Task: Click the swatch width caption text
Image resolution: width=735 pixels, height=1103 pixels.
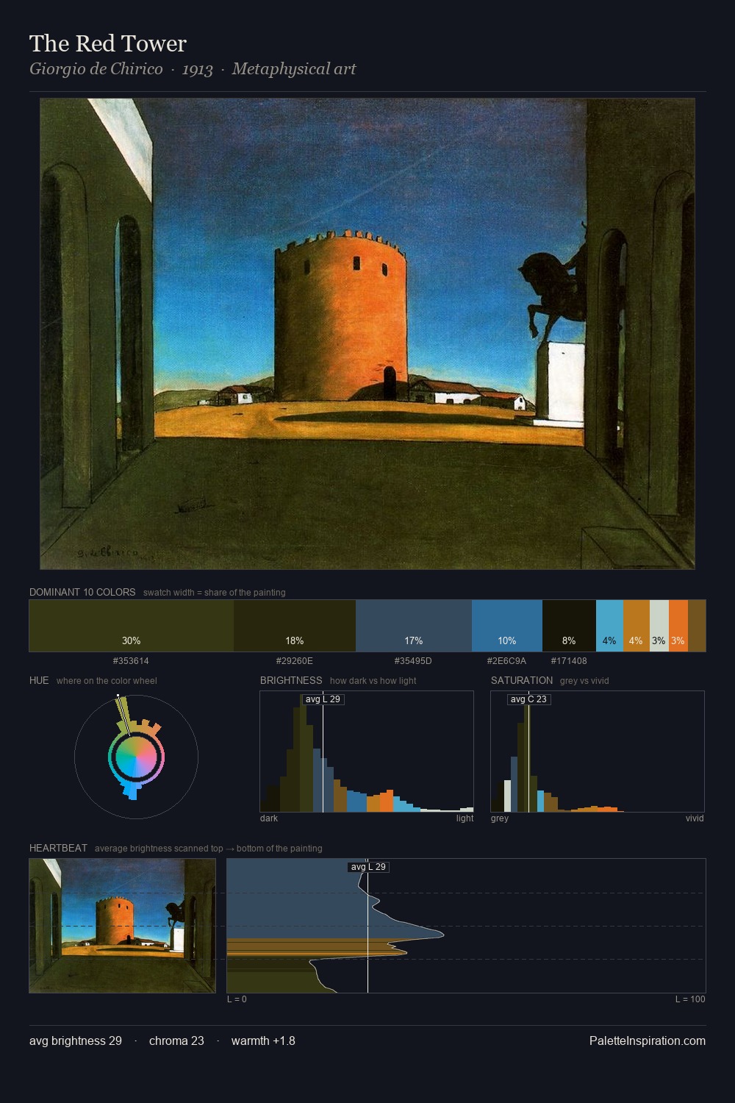Action: (215, 593)
